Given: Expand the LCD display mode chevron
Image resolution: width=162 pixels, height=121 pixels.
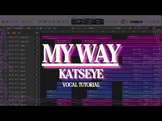Looking at the screenshot, I should 103,22.
